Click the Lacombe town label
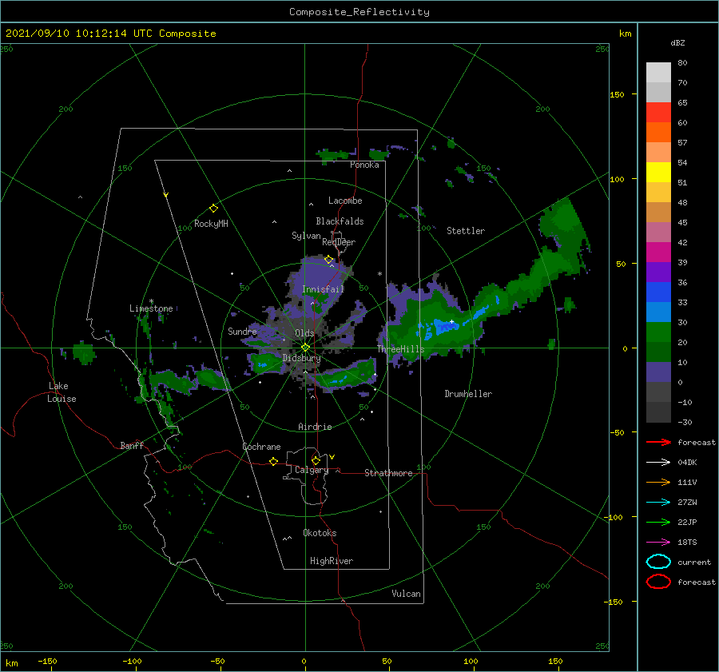The image size is (719, 672). [x=345, y=201]
